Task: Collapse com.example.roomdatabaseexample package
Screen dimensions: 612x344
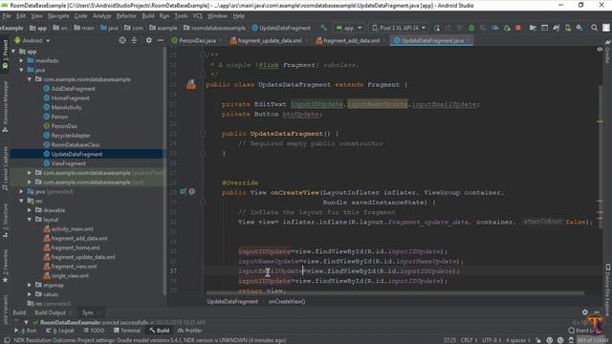Action: [30, 79]
